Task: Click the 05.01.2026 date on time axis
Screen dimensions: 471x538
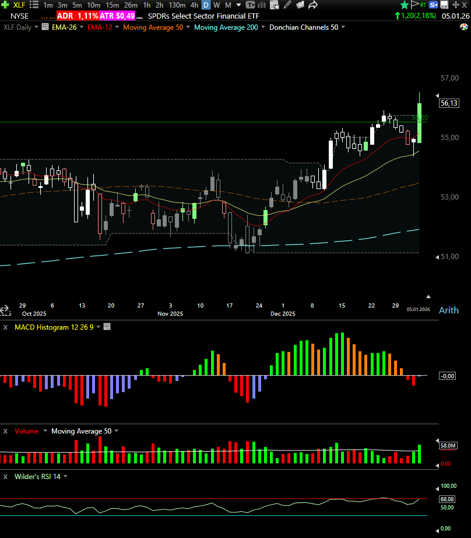Action: point(418,309)
